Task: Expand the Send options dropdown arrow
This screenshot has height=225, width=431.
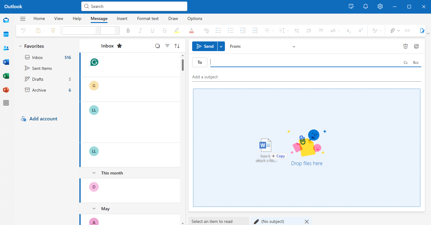Action: tap(221, 46)
